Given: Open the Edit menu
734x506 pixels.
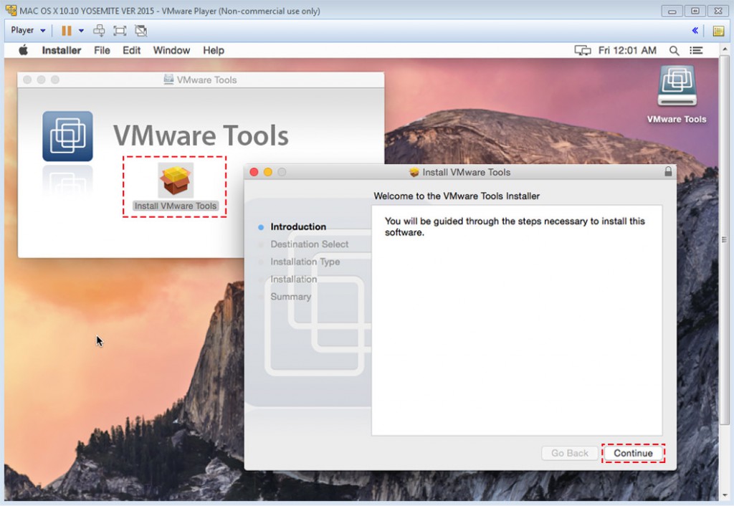Looking at the screenshot, I should coord(132,50).
